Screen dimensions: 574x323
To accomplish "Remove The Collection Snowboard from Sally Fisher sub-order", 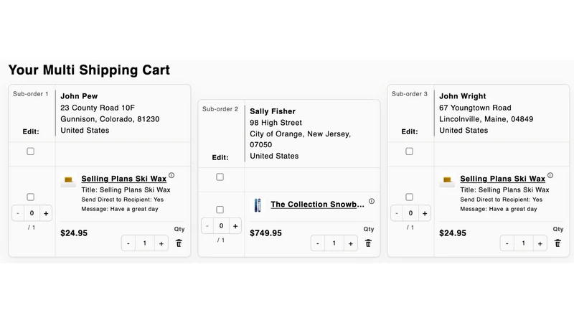I will tap(368, 243).
